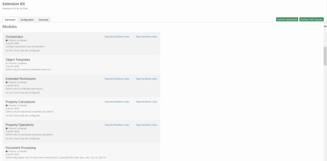The width and height of the screenshot is (327, 161).
Task: Click the scrollbar up arrow
Action: tap(325, 26)
